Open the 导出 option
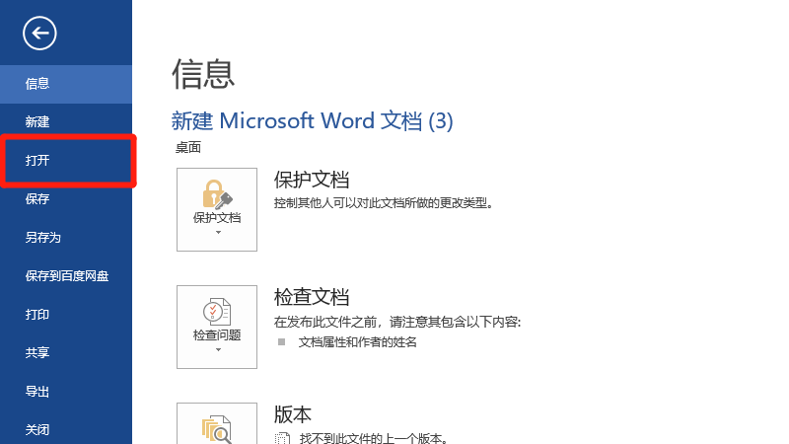 (x=37, y=392)
